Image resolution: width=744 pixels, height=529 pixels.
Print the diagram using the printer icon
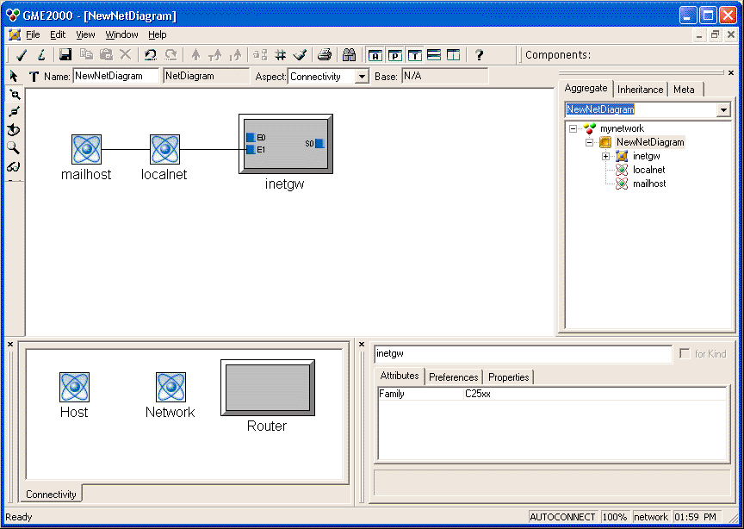(325, 55)
